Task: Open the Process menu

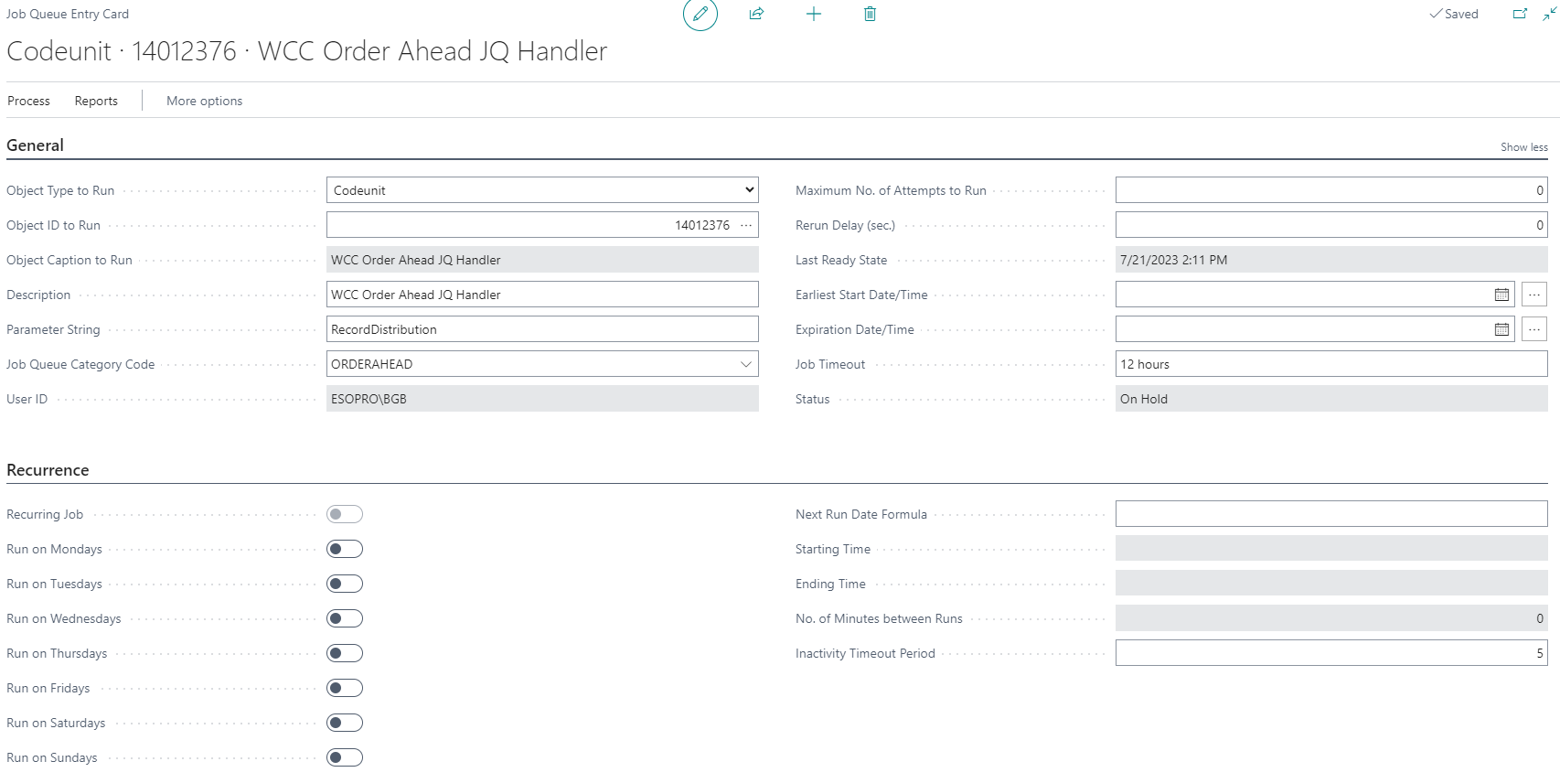Action: point(28,101)
